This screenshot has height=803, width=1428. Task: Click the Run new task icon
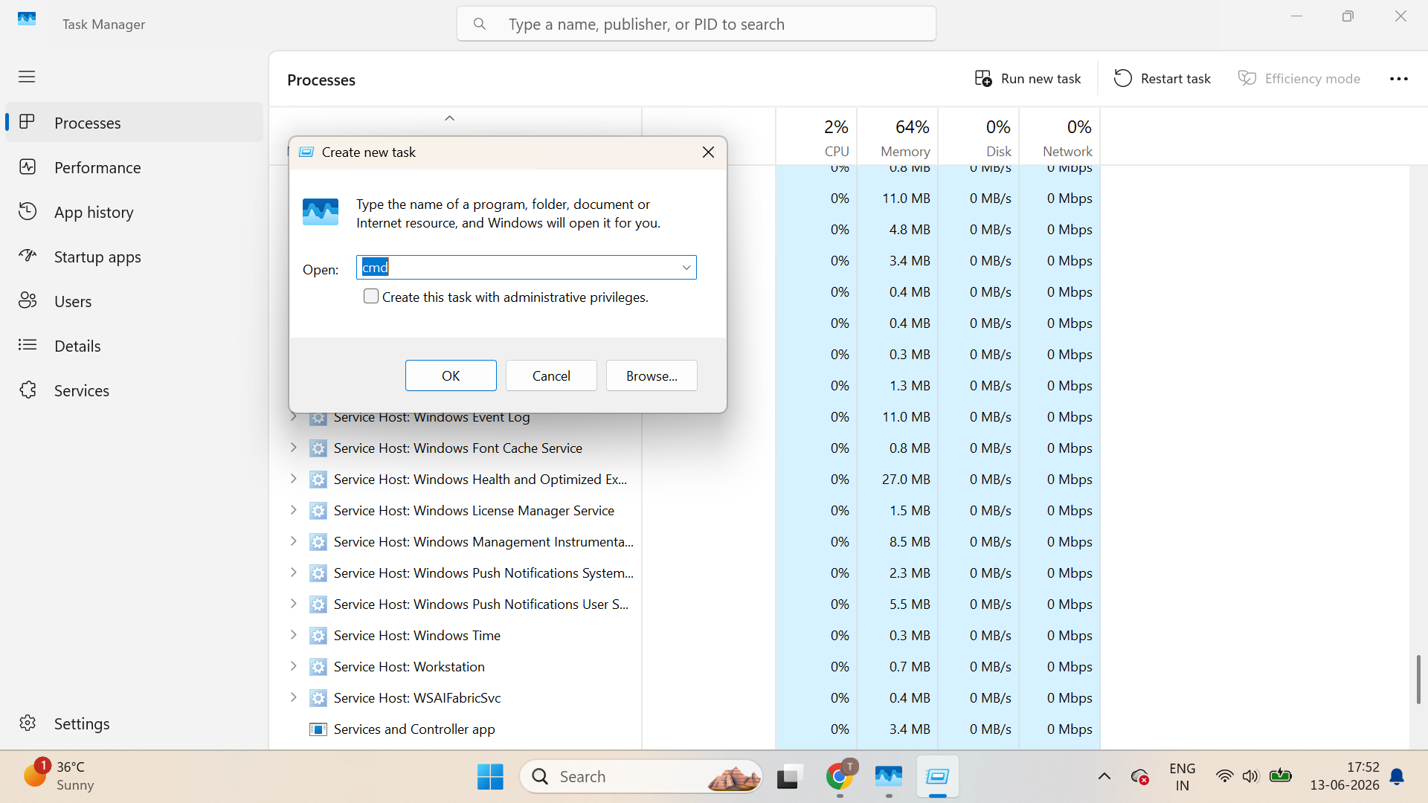(983, 78)
